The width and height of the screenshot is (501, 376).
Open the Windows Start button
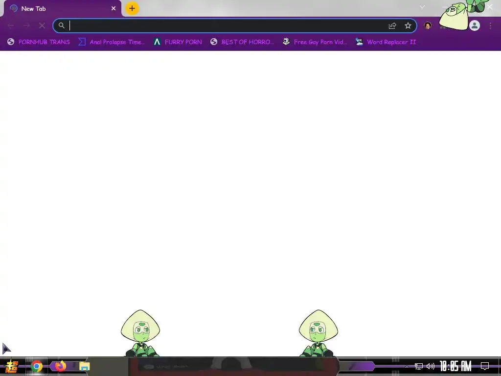click(12, 366)
